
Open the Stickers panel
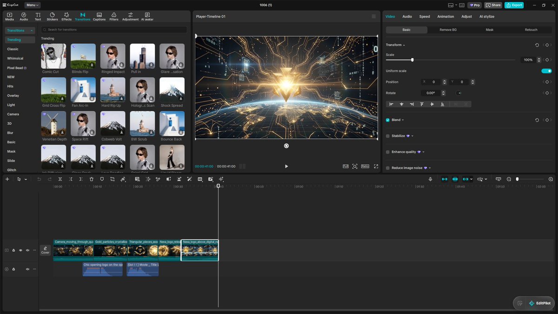pos(52,17)
